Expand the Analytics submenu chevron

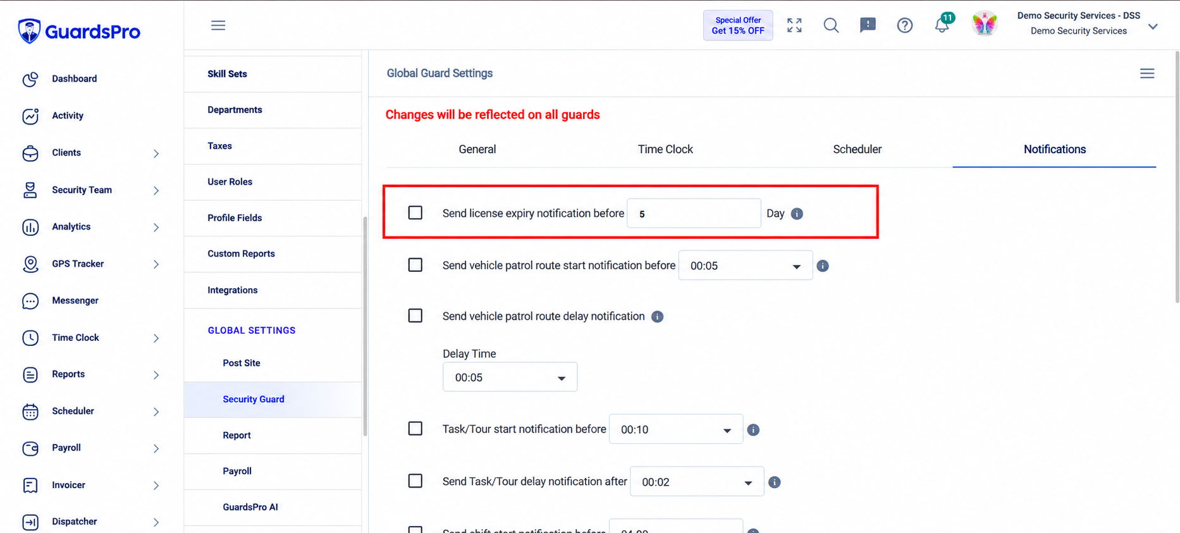156,227
